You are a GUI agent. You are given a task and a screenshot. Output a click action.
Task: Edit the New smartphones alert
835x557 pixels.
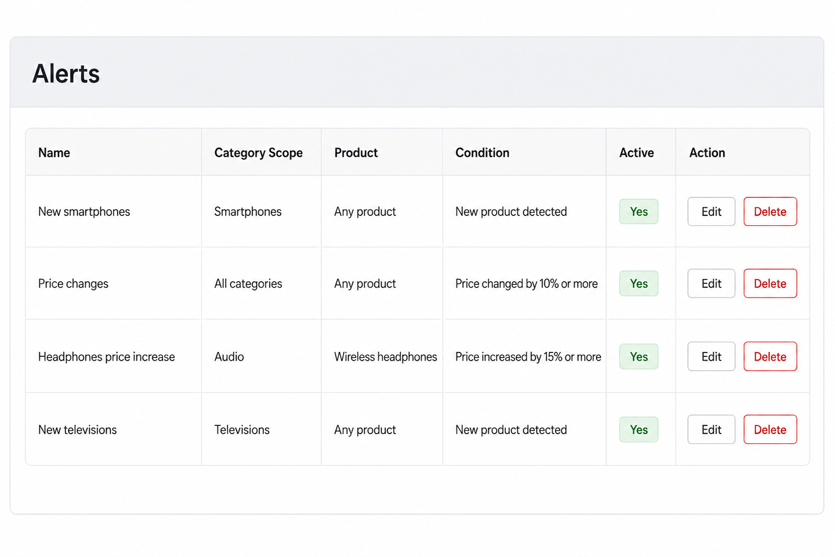point(711,212)
